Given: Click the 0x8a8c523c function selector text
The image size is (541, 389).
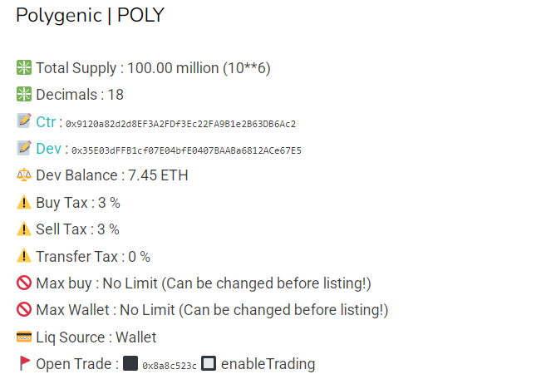Looking at the screenshot, I should click(170, 365).
